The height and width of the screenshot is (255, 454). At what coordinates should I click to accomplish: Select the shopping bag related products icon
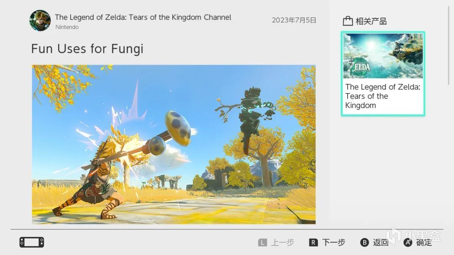[348, 21]
